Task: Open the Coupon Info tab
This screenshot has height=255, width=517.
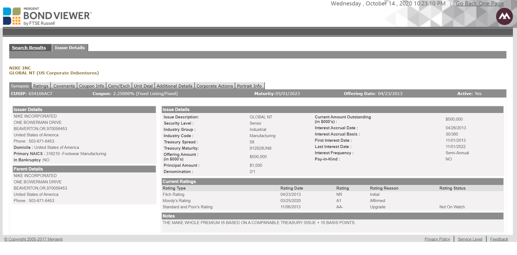Action: click(91, 86)
